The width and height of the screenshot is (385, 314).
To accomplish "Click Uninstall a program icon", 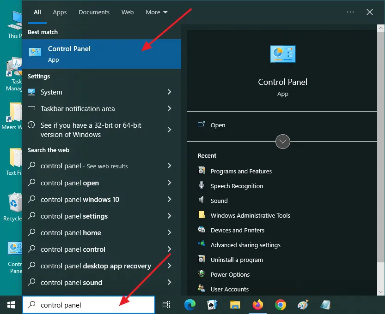I will 202,259.
